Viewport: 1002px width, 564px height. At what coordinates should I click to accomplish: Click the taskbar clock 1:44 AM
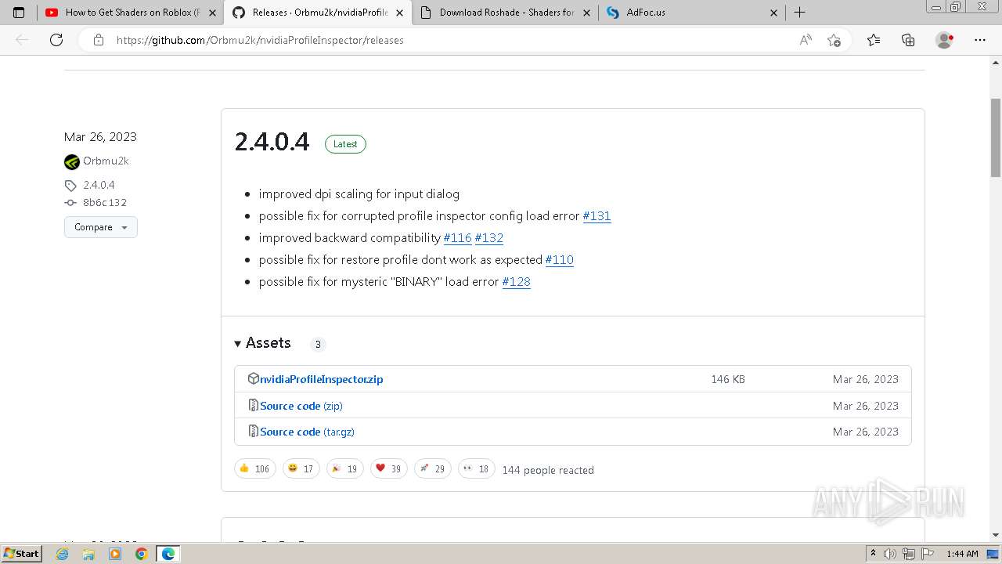tap(962, 554)
